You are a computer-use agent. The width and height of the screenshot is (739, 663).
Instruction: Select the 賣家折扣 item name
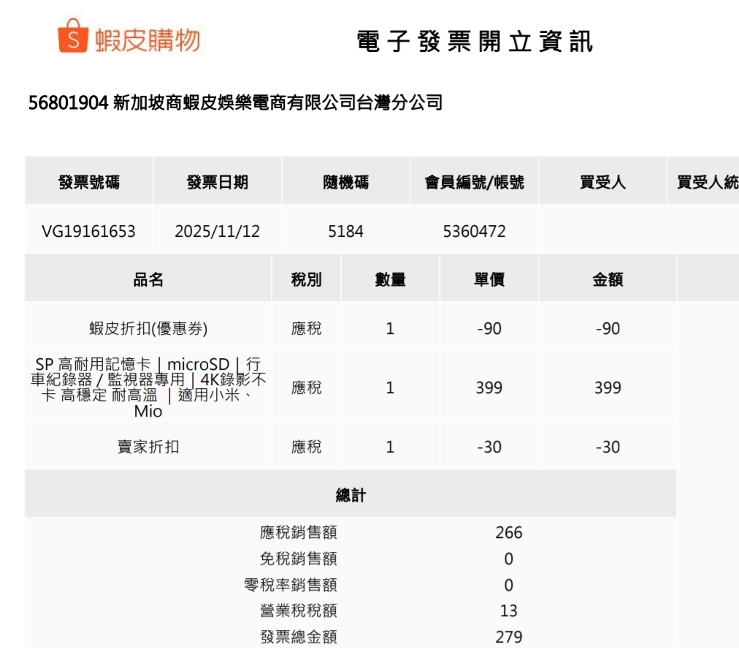click(x=148, y=447)
